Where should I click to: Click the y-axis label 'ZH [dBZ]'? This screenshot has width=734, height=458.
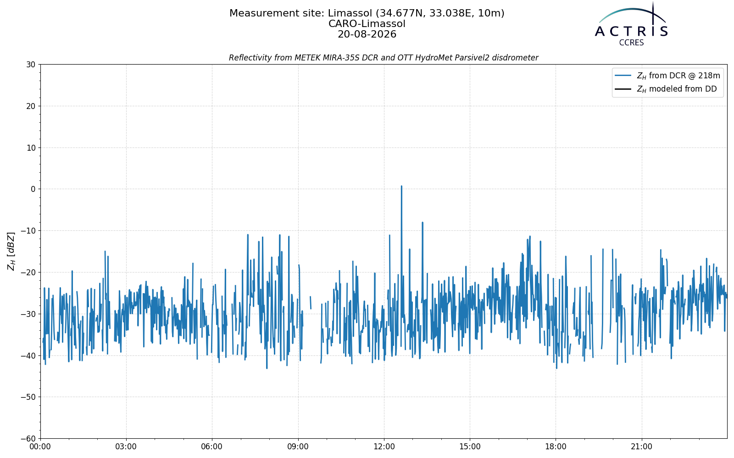(x=11, y=251)
